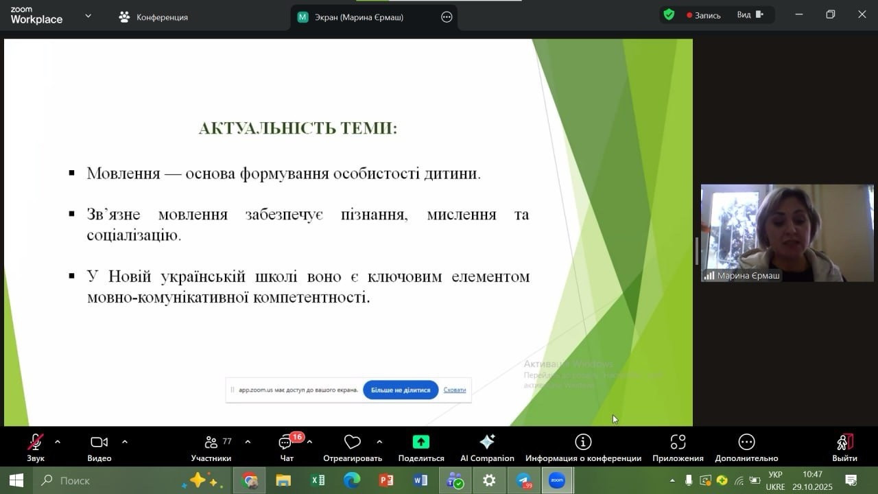
Task: Click the green Поделиться share button
Action: coord(421,447)
